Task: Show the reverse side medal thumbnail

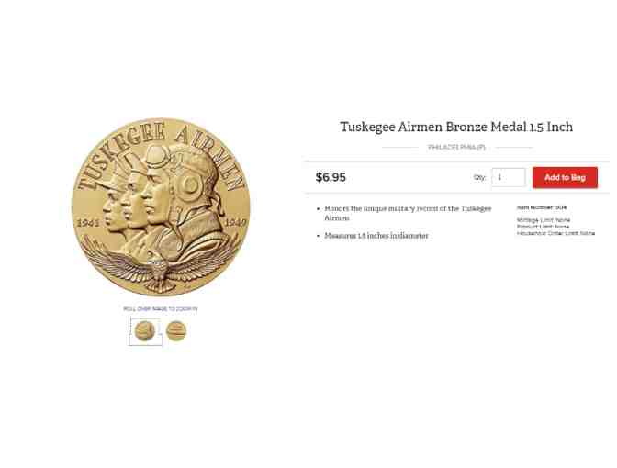Action: click(176, 330)
